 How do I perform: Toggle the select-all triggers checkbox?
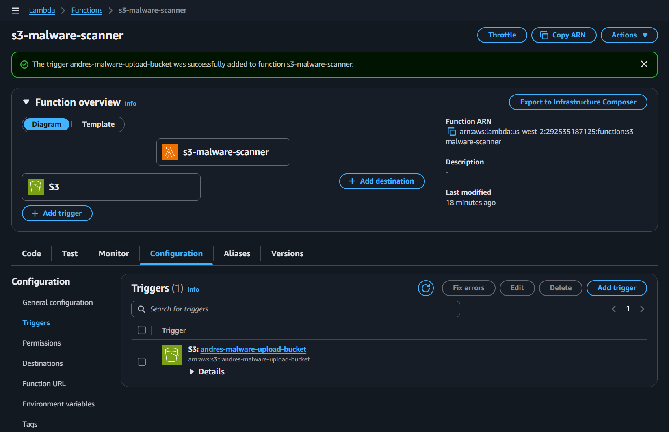(142, 330)
